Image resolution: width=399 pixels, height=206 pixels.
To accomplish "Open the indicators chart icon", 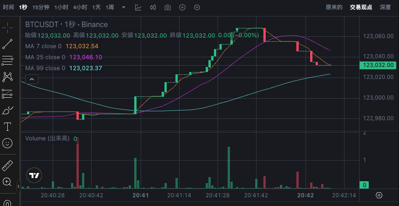I will coord(138,7).
